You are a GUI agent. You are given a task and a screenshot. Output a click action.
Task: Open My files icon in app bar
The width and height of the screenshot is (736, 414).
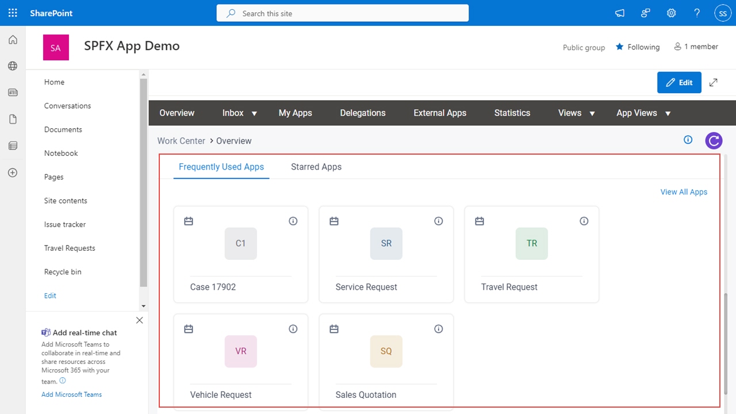click(13, 119)
